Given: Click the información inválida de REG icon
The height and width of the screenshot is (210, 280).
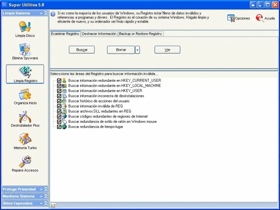Looking at the screenshot, I should point(64,106).
